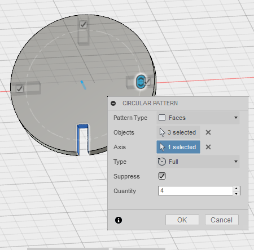Screen dimensions: 254x250
Task: Click the Axis 1 selected selector
Action: (x=178, y=147)
